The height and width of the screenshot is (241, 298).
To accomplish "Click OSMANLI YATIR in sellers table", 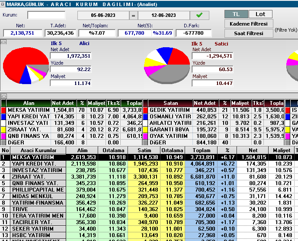I will click(x=170, y=117).
